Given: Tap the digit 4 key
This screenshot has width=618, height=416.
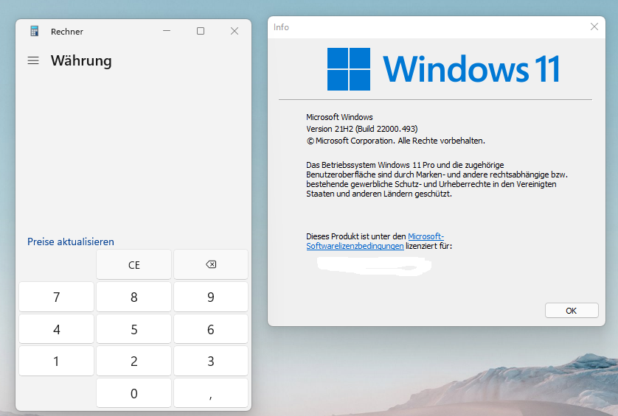Looking at the screenshot, I should click(x=56, y=329).
